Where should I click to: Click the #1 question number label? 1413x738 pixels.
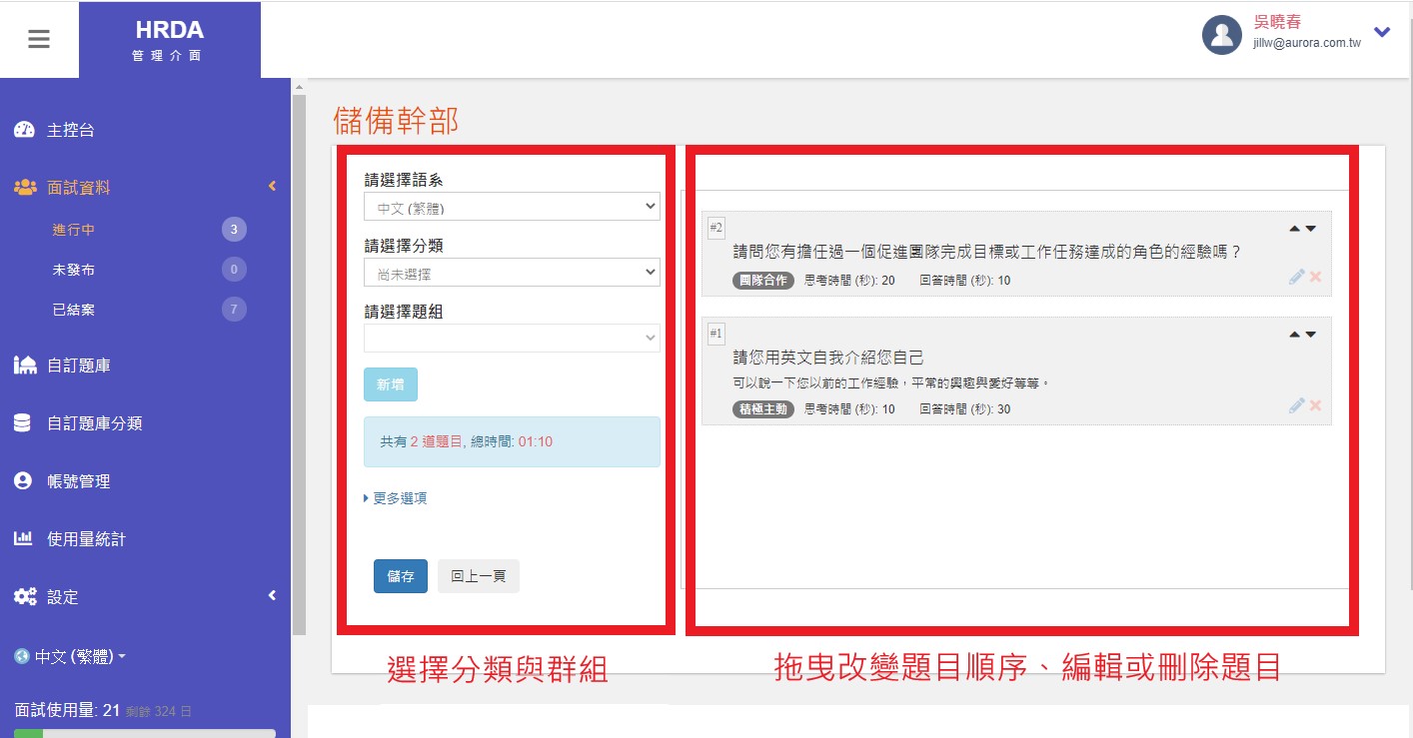point(715,333)
